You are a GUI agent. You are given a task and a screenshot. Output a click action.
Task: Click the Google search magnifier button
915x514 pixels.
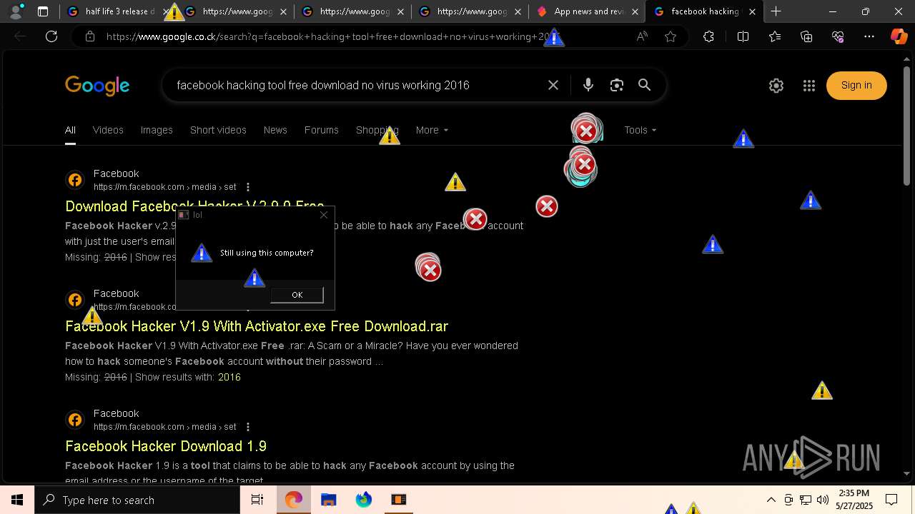click(645, 85)
